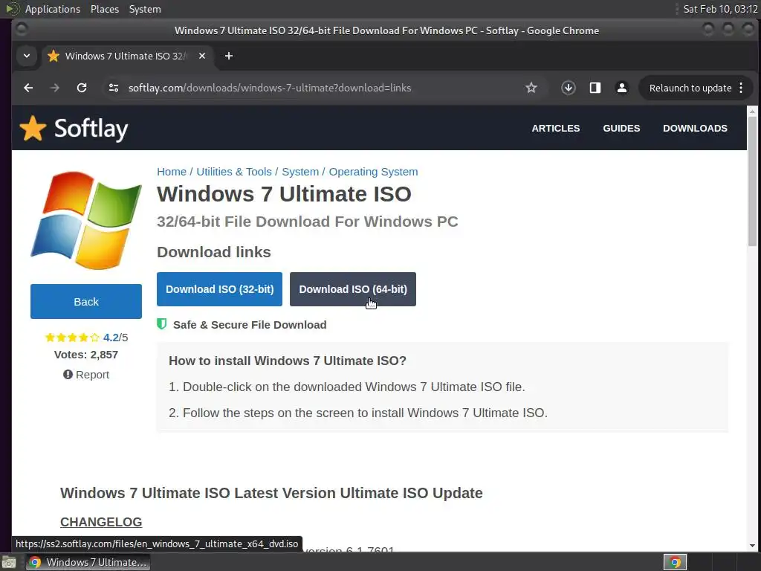
Task: Click the scrollbar up arrow
Action: tap(752, 112)
